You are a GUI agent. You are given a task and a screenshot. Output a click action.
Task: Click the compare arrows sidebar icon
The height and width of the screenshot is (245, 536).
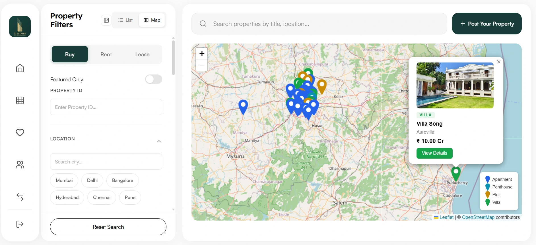click(x=20, y=197)
